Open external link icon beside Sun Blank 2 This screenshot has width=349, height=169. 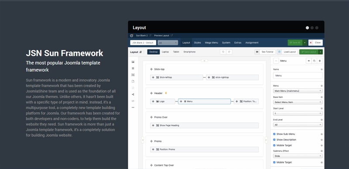[x=150, y=35]
